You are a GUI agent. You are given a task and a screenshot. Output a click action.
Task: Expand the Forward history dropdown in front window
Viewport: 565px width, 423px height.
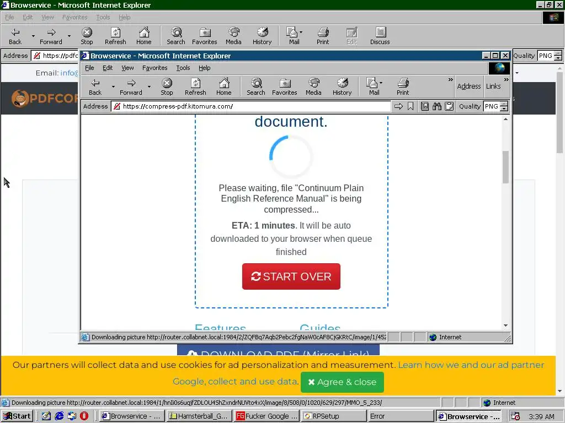[149, 87]
